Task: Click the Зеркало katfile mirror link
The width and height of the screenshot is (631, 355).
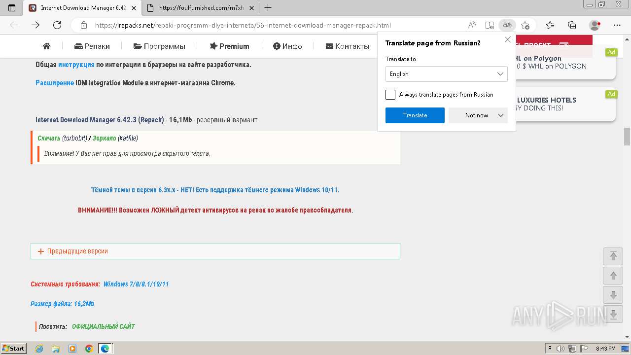Action: point(105,138)
